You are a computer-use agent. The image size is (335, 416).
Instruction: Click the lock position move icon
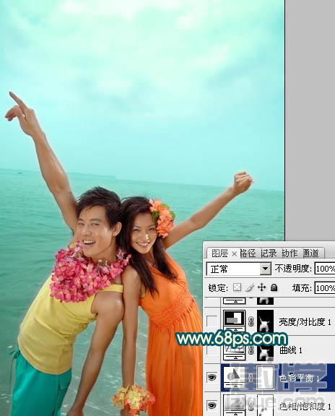click(262, 287)
